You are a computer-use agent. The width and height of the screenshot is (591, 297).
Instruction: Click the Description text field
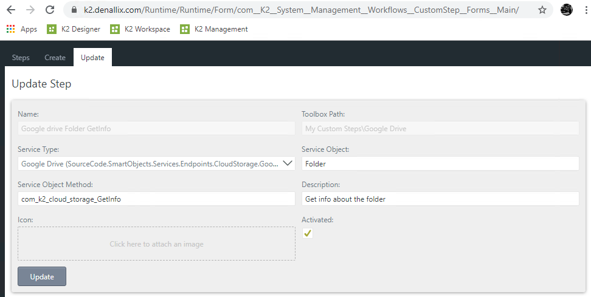(440, 199)
